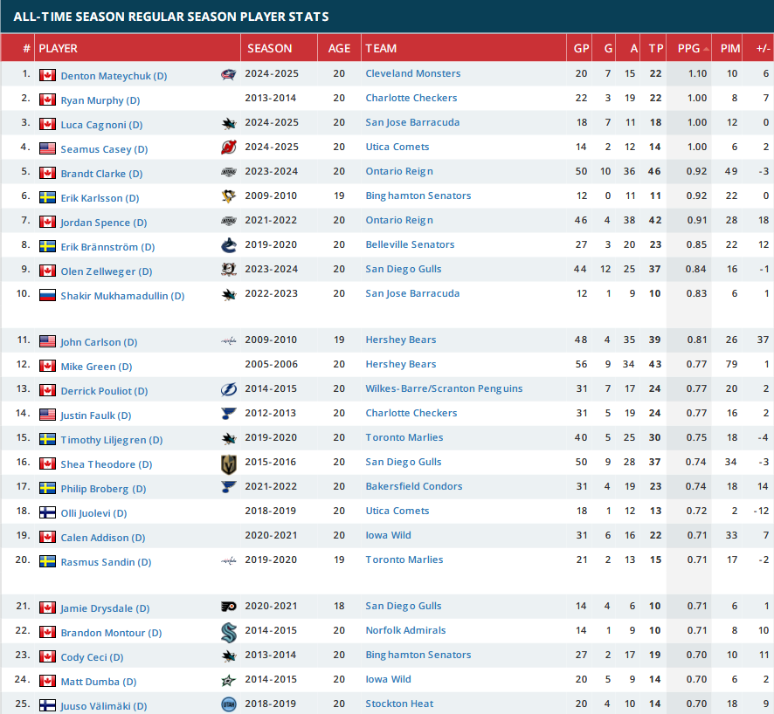Open Utica Comets link in Seamus Casey row
Image resolution: width=774 pixels, height=714 pixels.
pyautogui.click(x=397, y=147)
